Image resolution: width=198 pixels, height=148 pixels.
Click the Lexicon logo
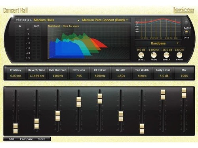[x=184, y=10]
